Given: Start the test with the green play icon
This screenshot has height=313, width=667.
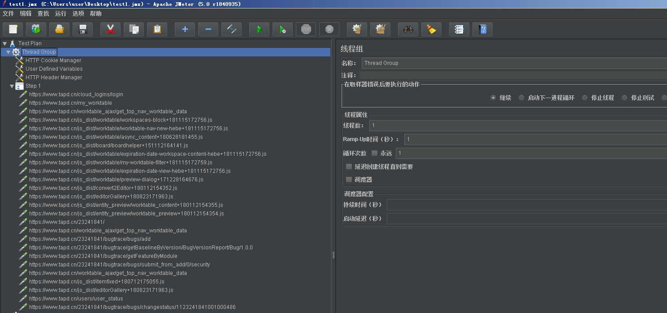Looking at the screenshot, I should point(259,30).
